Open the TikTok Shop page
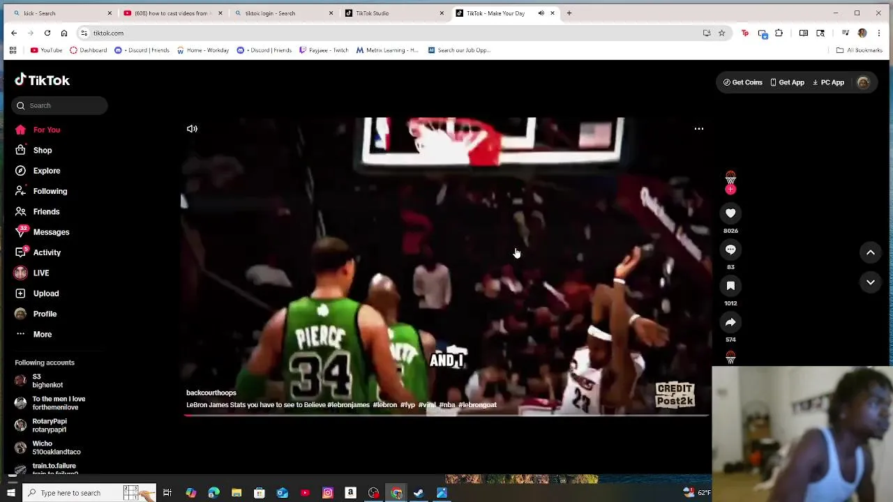 [x=33, y=150]
